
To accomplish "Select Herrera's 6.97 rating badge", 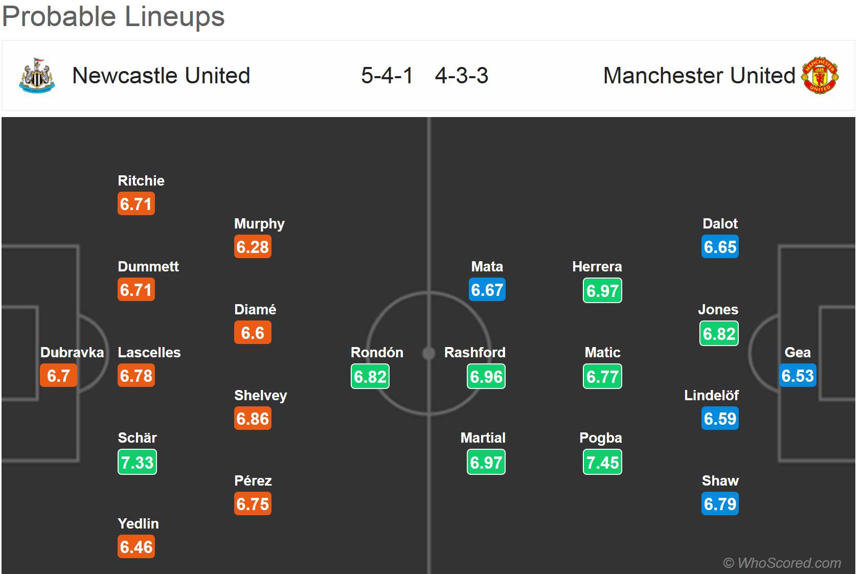I will (x=602, y=290).
